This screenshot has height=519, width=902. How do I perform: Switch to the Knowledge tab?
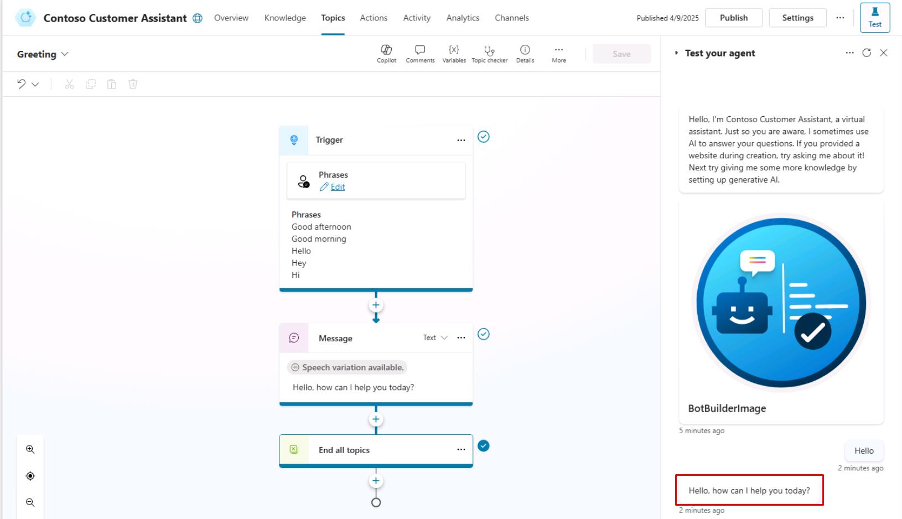tap(285, 18)
